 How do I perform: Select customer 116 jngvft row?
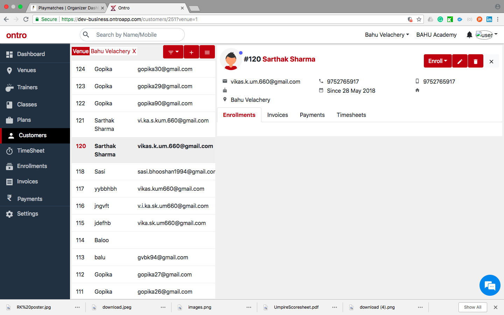coord(143,206)
